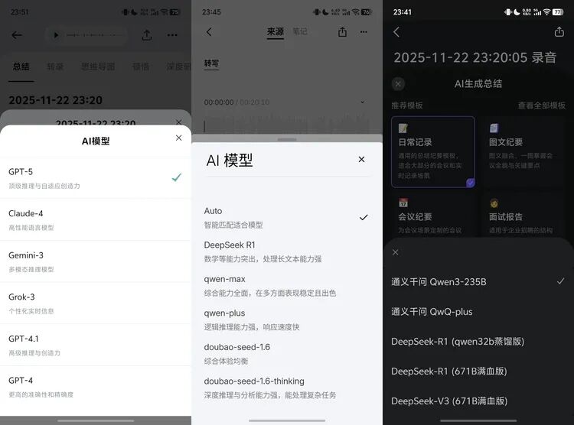The height and width of the screenshot is (425, 574).
Task: Switch to the 总结 tab
Action: (x=21, y=67)
